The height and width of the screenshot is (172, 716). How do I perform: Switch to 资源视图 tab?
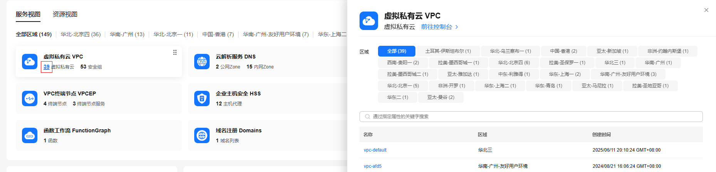pos(65,14)
